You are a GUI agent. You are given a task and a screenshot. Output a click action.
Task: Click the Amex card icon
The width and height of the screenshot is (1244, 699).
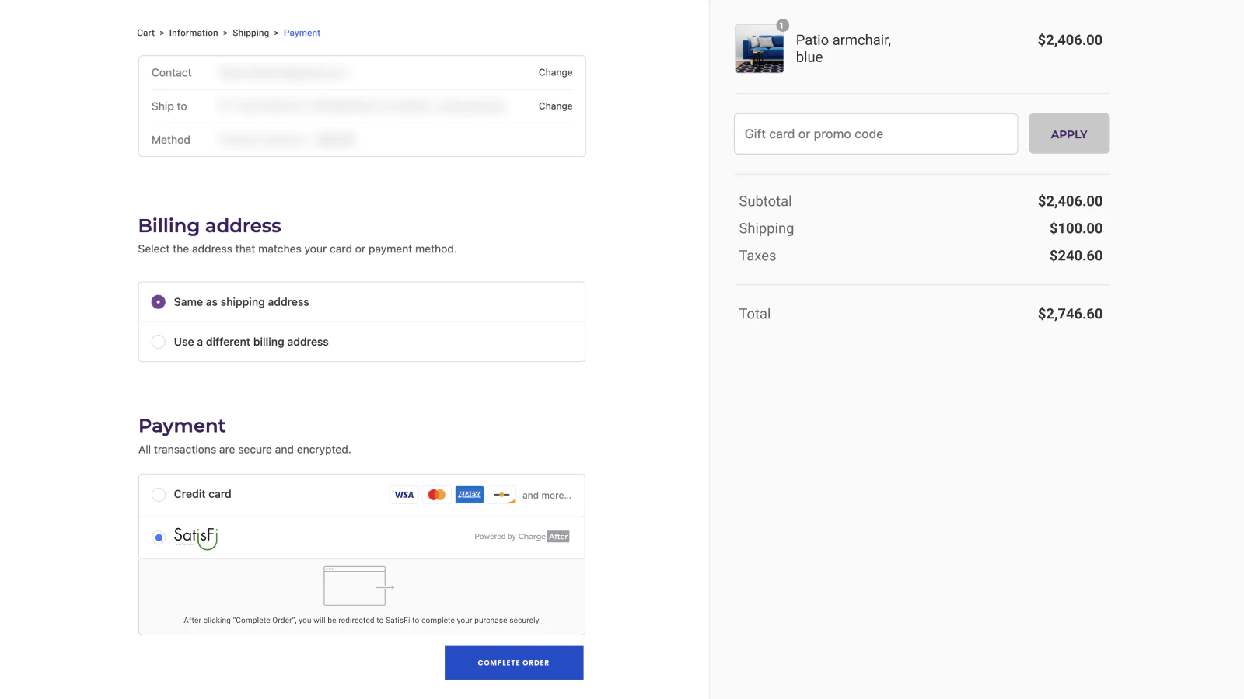(x=470, y=495)
